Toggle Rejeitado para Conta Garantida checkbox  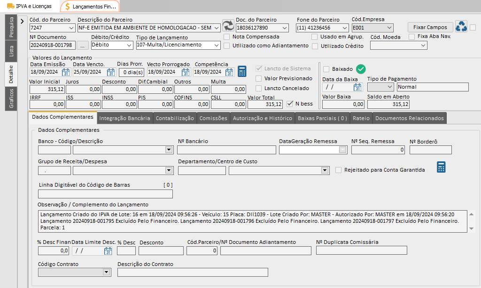[x=338, y=170]
